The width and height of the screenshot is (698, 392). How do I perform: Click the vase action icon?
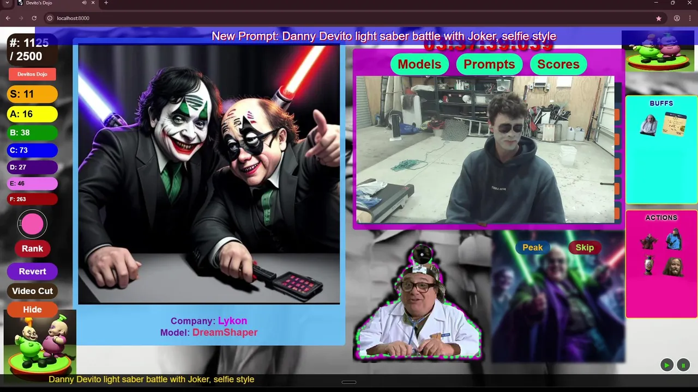pyautogui.click(x=648, y=266)
